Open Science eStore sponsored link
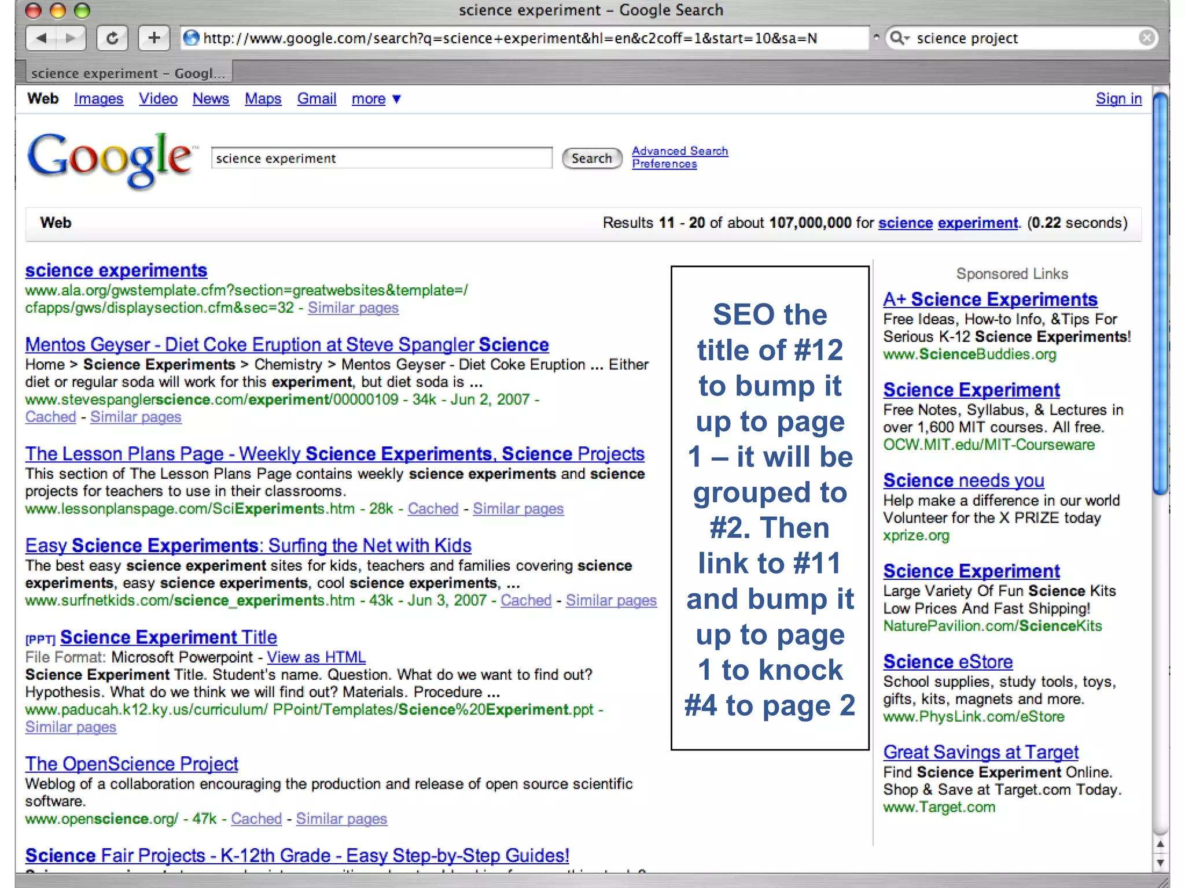The width and height of the screenshot is (1185, 888). [948, 661]
